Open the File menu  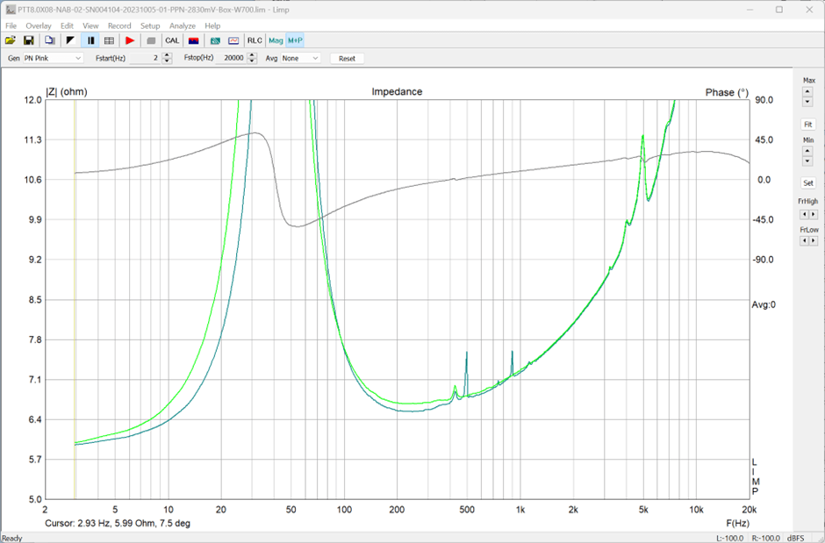(x=11, y=25)
